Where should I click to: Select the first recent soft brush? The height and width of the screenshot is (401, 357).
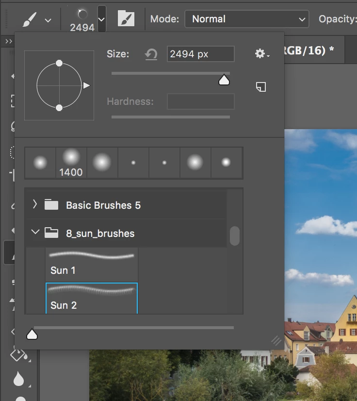coord(40,163)
